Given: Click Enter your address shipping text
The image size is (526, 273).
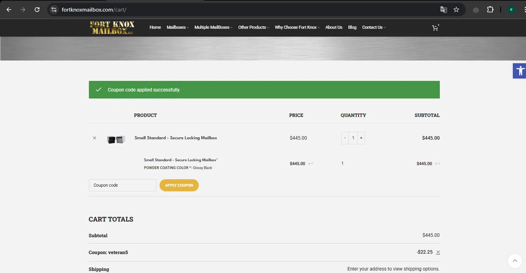Looking at the screenshot, I should tap(393, 269).
